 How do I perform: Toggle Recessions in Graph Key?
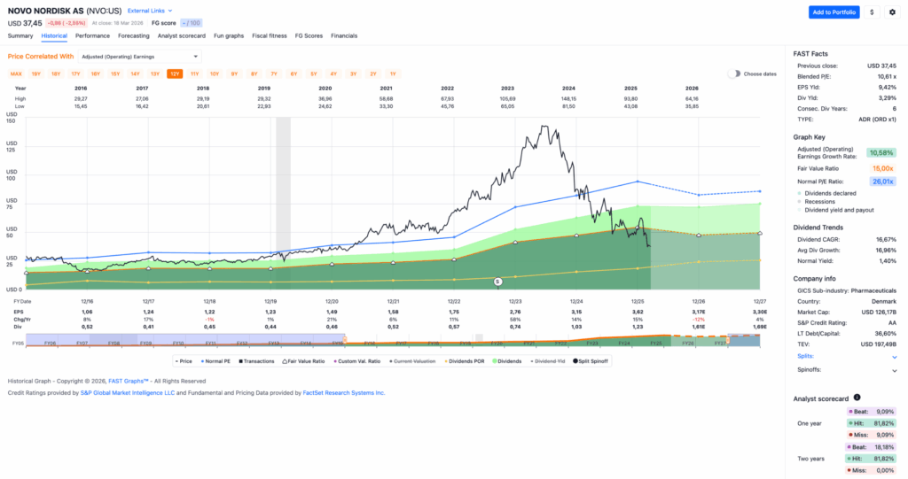coord(816,202)
